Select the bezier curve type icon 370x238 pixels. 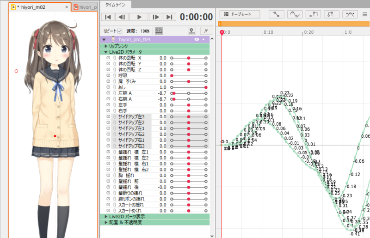coord(295,14)
